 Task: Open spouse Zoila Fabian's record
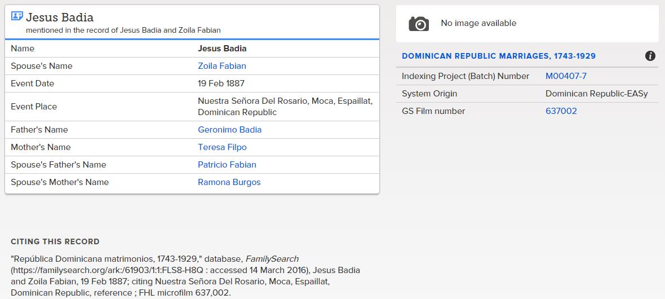click(222, 66)
